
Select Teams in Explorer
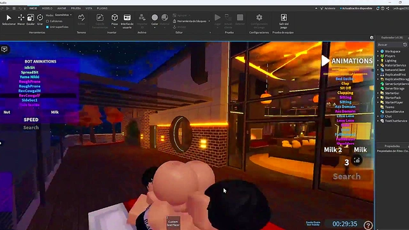[387, 107]
